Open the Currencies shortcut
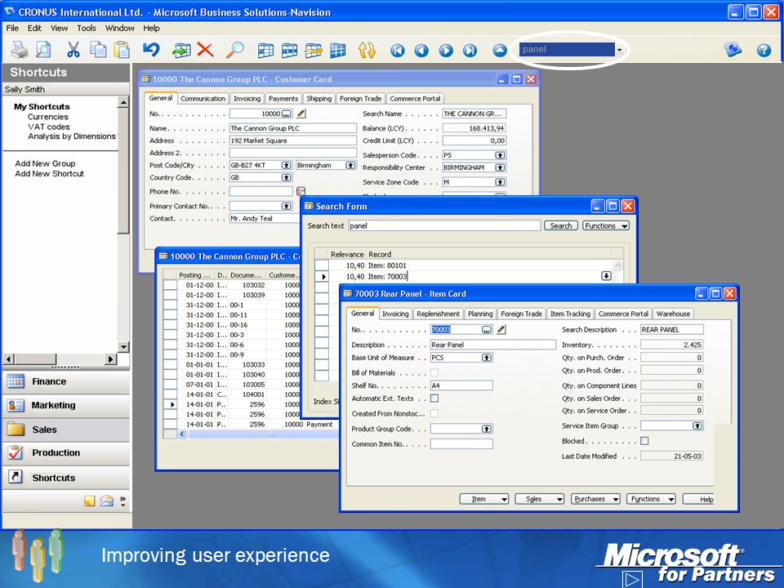 pos(48,117)
